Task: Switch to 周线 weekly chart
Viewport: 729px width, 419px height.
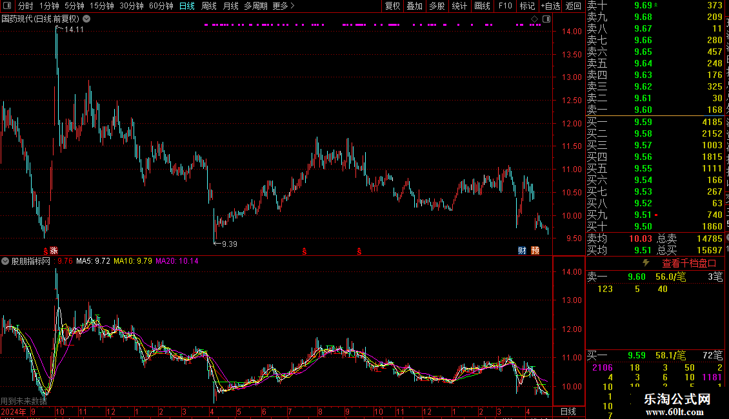Action: (x=209, y=6)
